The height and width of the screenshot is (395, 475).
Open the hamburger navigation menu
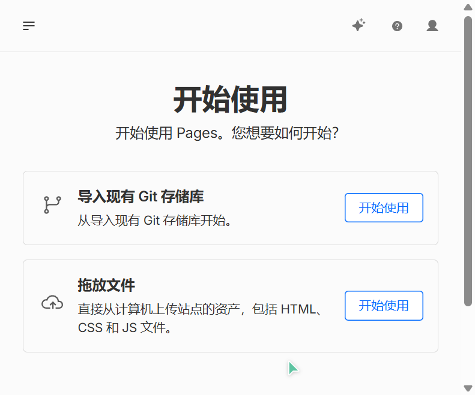(29, 26)
